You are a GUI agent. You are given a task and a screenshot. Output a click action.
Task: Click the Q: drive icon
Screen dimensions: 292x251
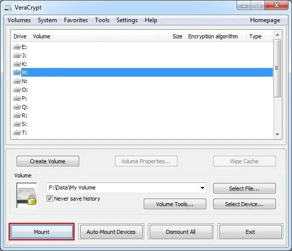click(x=17, y=107)
